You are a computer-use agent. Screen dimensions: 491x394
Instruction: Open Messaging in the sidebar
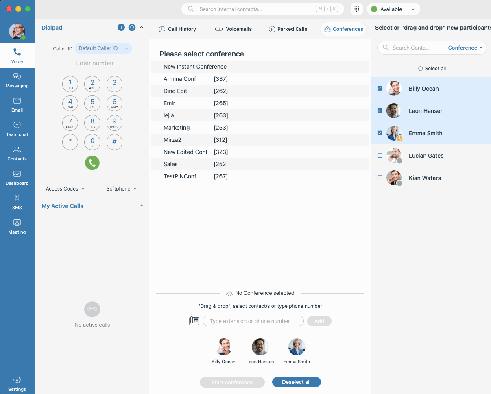(x=17, y=80)
